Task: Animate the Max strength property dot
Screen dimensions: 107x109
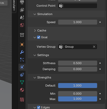Action: 100,99
